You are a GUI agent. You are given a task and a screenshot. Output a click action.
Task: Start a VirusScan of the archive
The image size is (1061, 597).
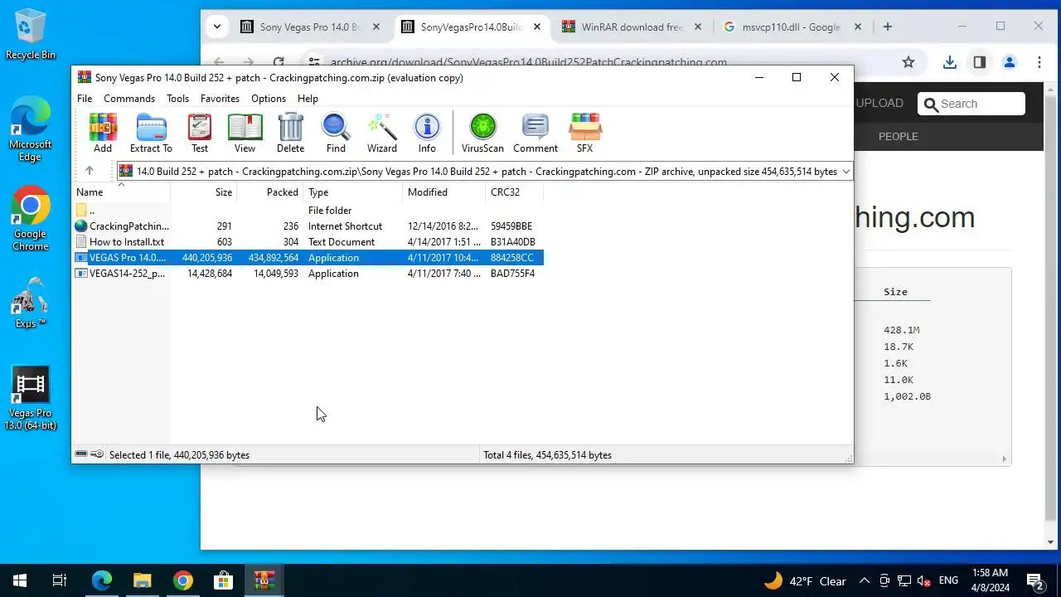(x=482, y=133)
